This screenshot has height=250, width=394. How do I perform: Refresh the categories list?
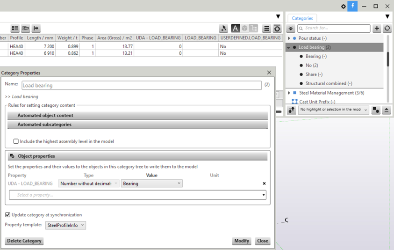(387, 29)
